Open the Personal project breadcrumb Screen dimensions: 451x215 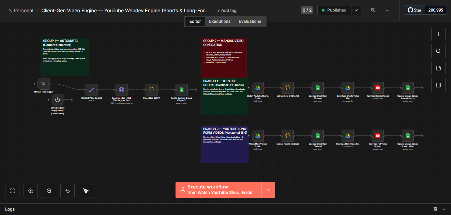(21, 11)
